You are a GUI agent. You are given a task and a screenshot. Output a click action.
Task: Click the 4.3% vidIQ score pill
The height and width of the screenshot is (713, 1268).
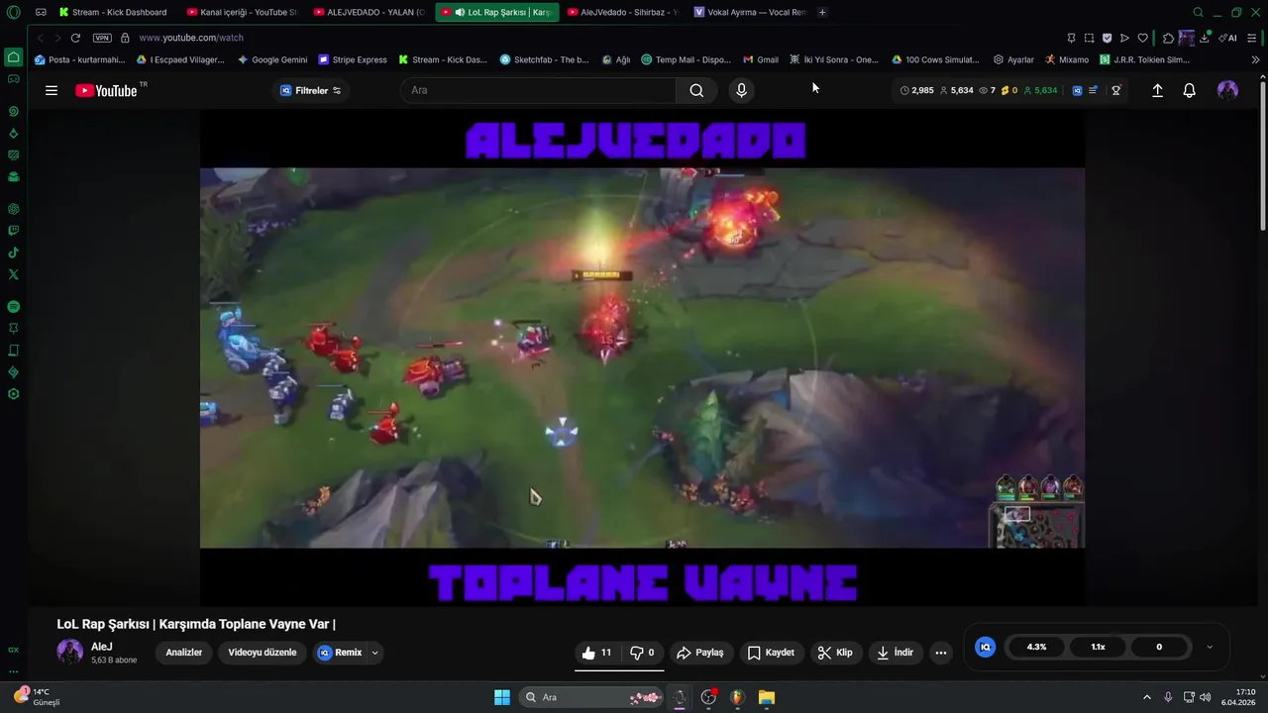pos(1036,647)
